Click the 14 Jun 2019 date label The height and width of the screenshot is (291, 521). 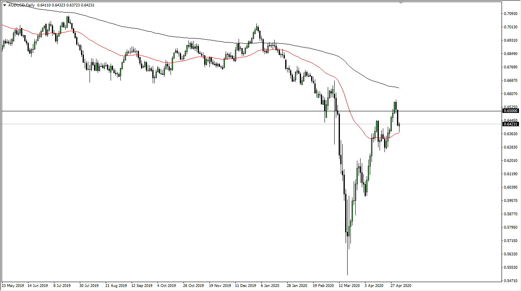pos(38,285)
